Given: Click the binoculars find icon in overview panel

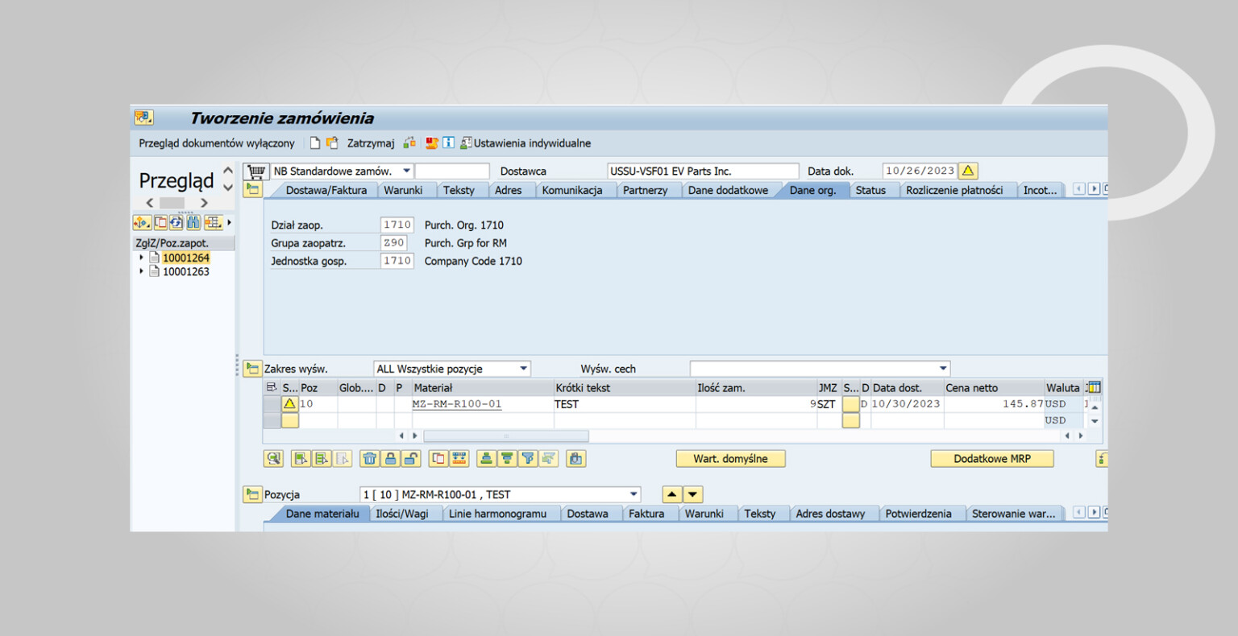Looking at the screenshot, I should 193,222.
